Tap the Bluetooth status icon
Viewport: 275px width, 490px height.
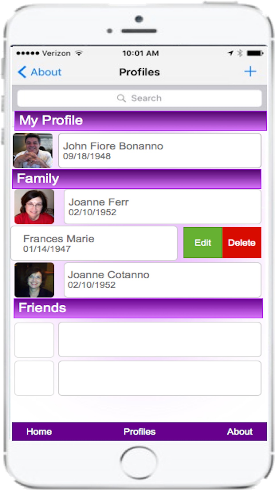coord(240,53)
